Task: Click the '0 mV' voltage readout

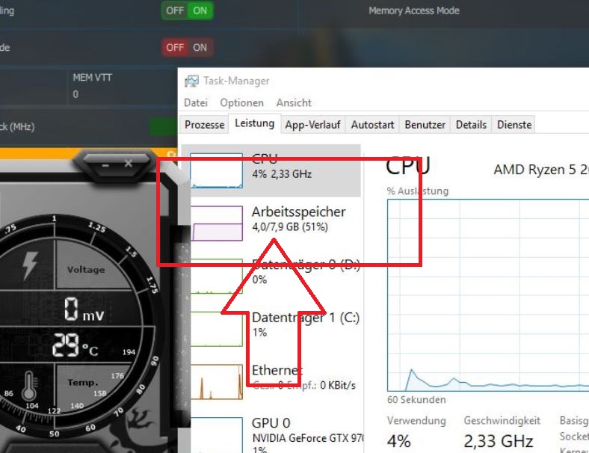Action: (84, 309)
